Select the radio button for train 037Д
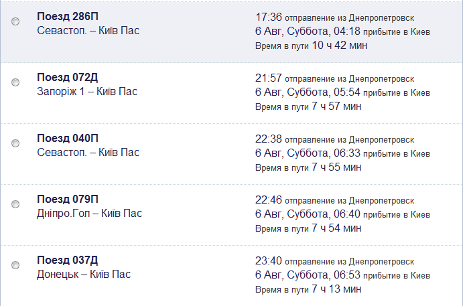Image resolution: width=463 pixels, height=306 pixels. point(15,265)
